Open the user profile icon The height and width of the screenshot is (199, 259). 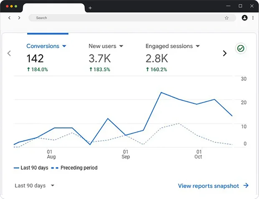(x=245, y=18)
